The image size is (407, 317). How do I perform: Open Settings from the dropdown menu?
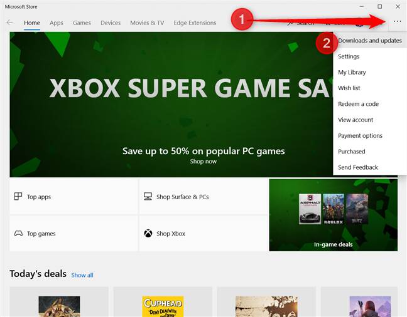(x=349, y=56)
